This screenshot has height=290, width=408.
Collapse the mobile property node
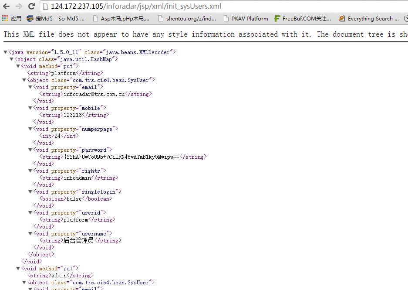30,108
